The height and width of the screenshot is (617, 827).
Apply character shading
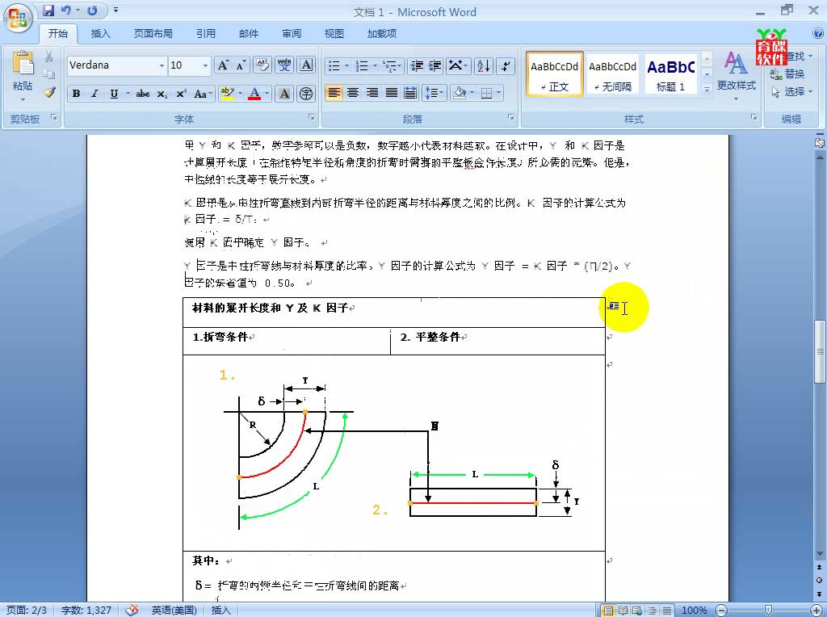click(284, 94)
